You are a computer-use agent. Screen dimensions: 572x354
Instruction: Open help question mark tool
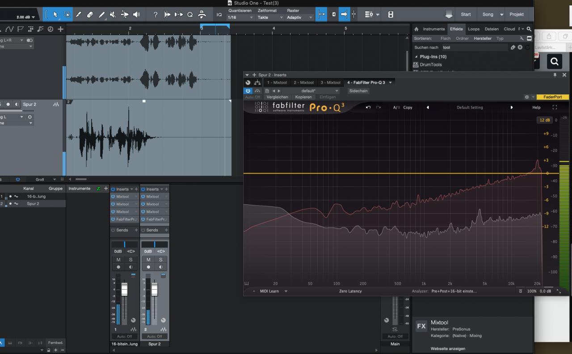pos(156,15)
